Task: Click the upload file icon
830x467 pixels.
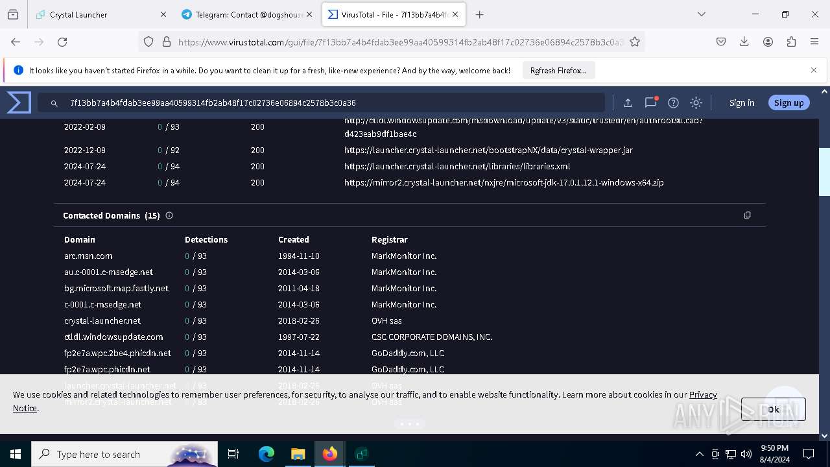Action: (628, 102)
